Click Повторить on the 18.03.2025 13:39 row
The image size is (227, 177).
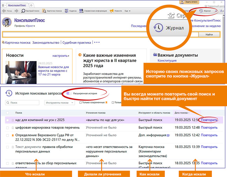click(209, 147)
